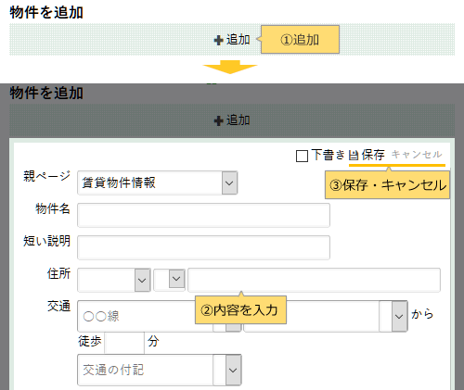Click the floppy disk save icon

[x=354, y=156]
